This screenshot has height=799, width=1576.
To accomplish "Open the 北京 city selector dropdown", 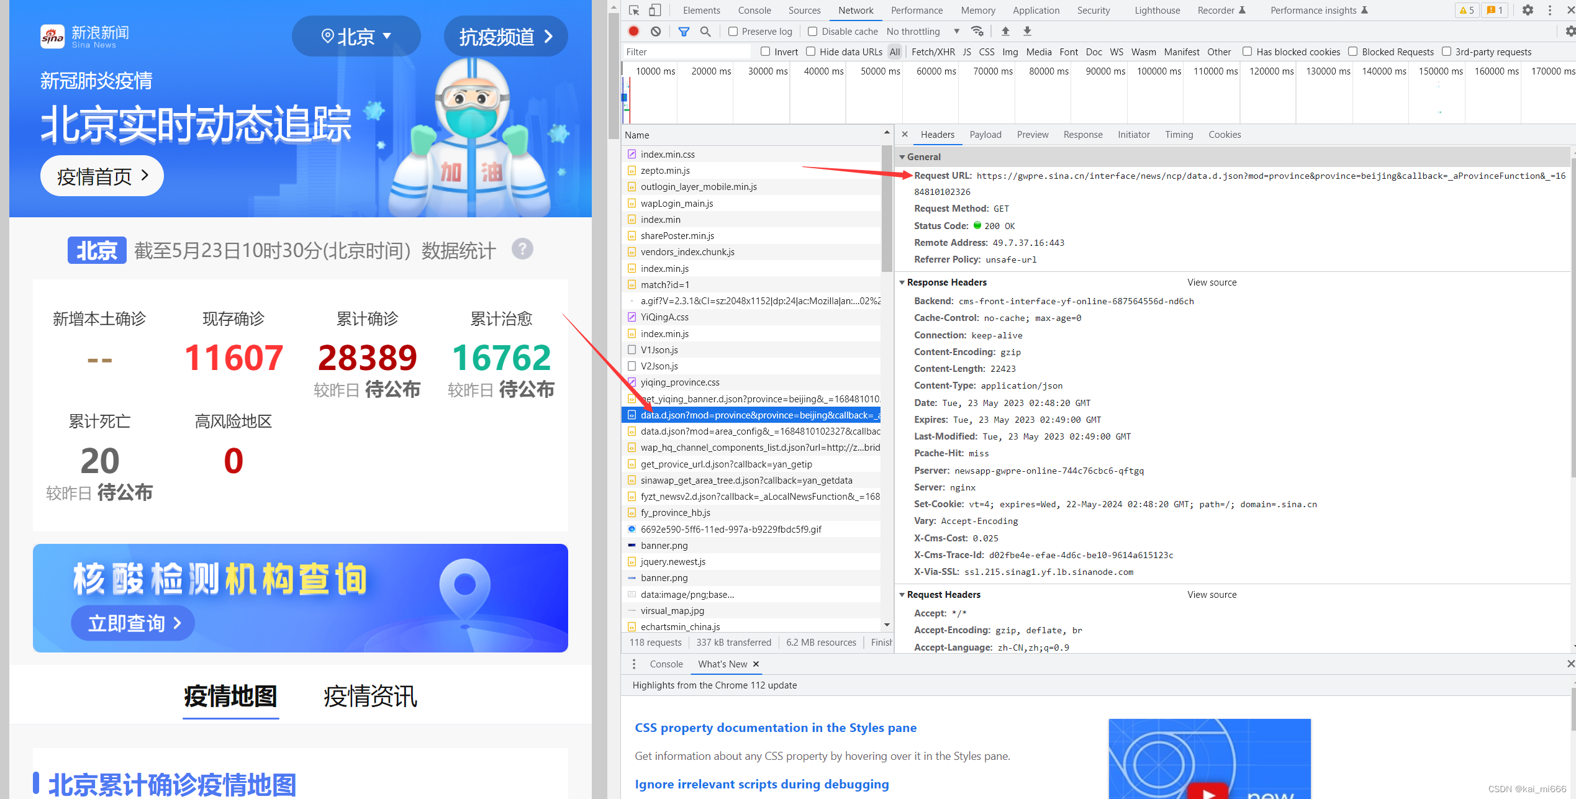I will point(356,37).
